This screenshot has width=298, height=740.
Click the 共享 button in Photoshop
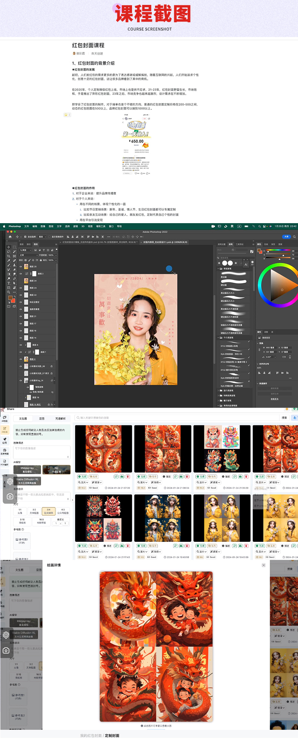[287, 237]
